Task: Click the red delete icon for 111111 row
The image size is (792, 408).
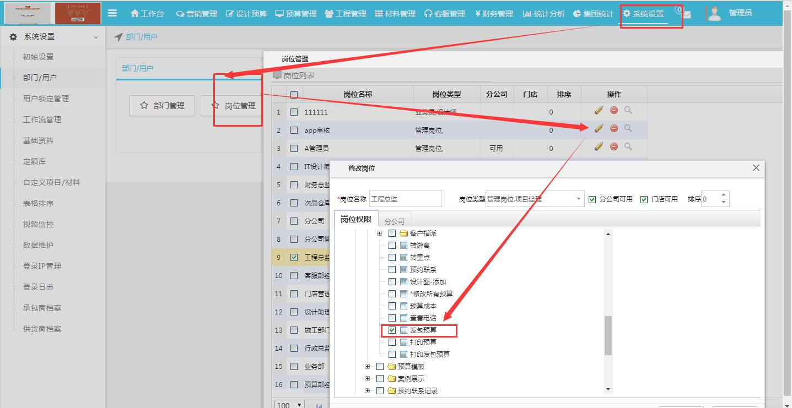Action: tap(614, 111)
